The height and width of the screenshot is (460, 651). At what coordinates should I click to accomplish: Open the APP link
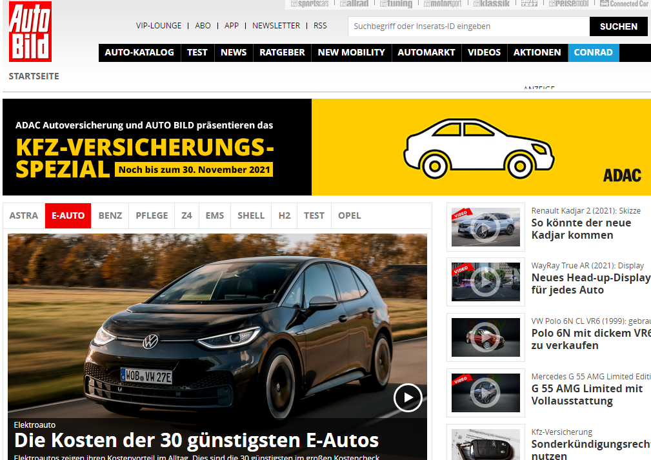231,26
